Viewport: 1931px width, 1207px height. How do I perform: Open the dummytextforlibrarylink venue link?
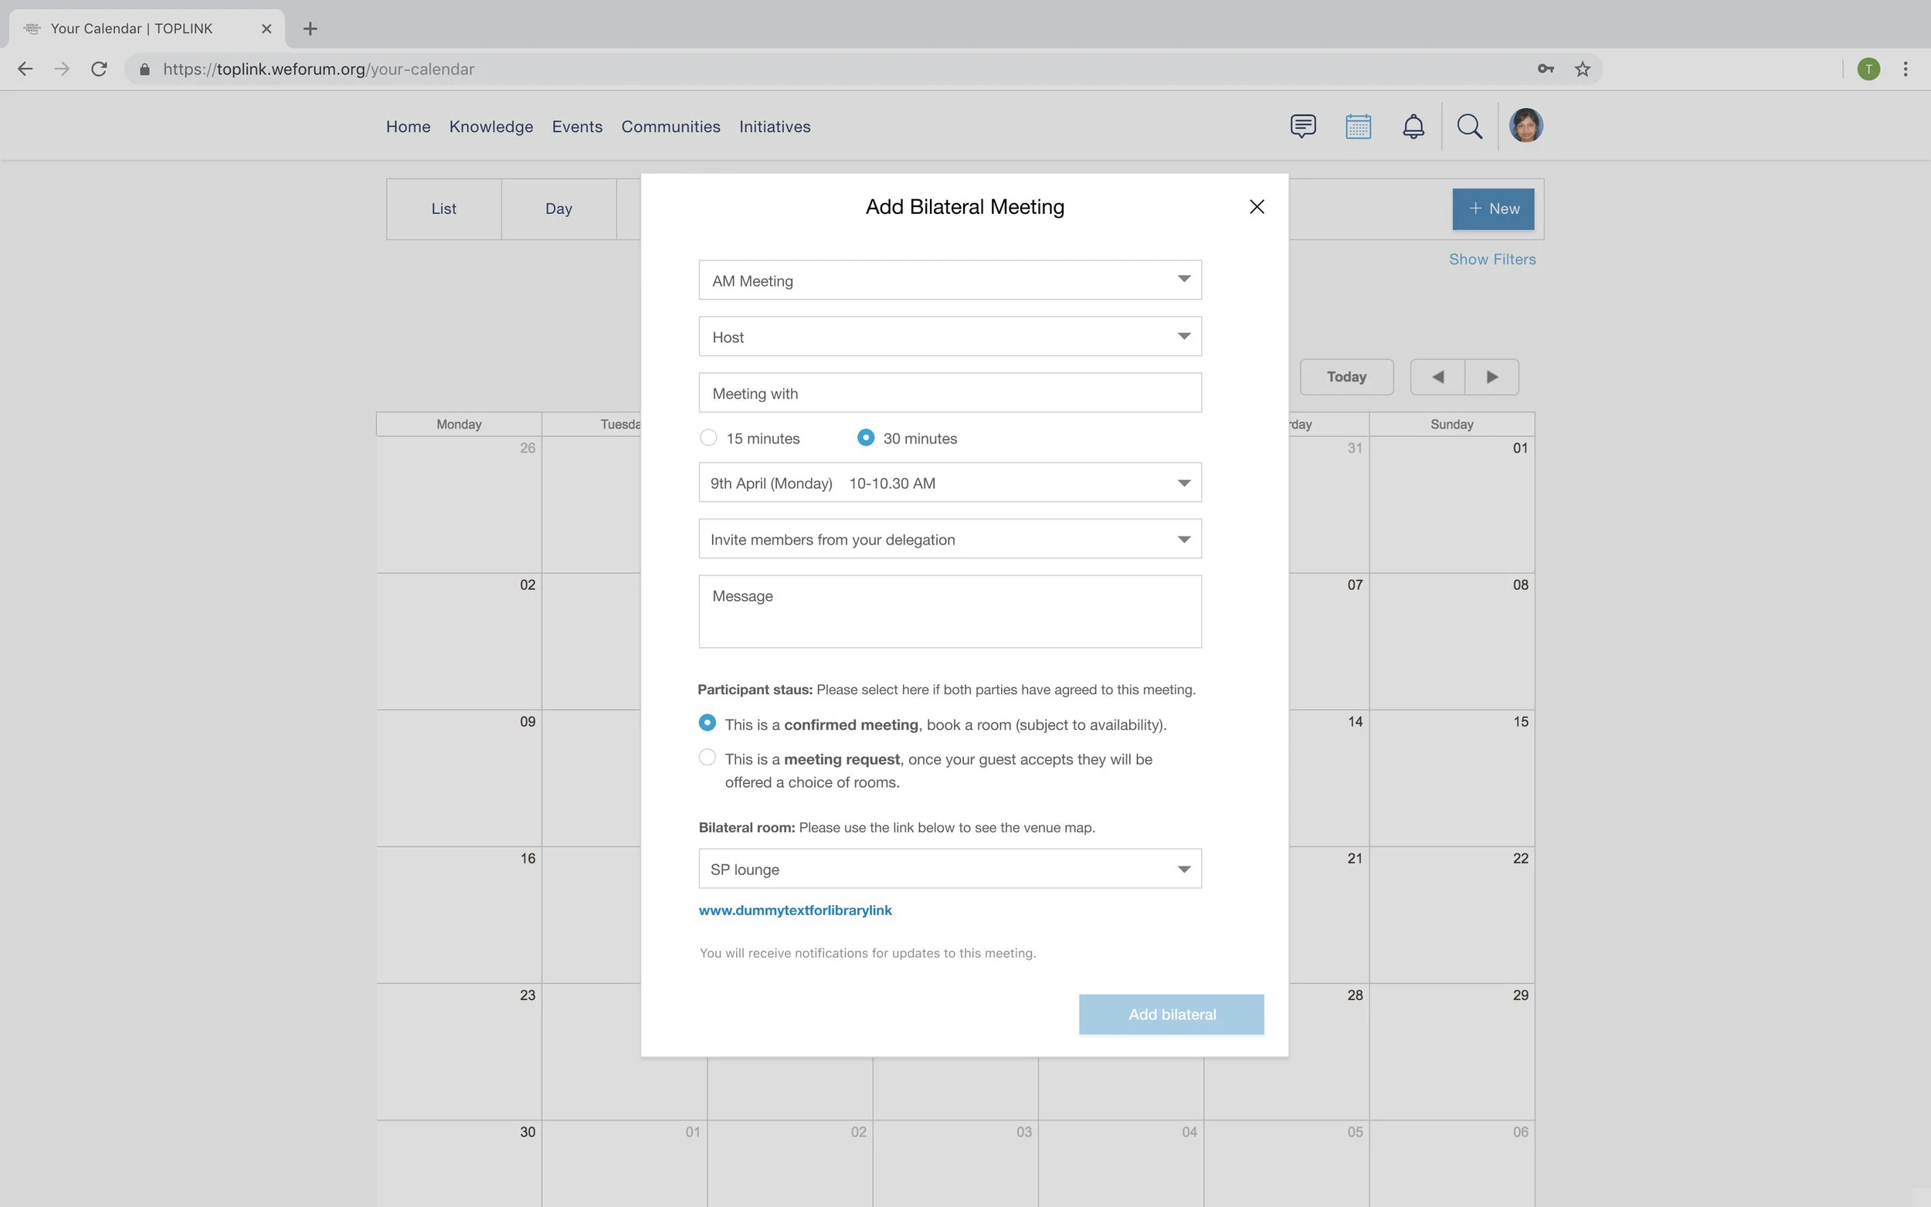[794, 910]
